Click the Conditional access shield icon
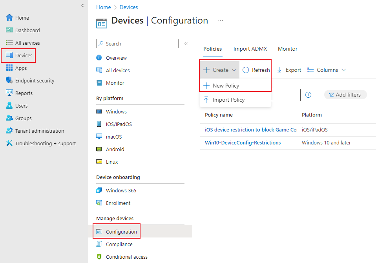This screenshot has width=376, height=263. click(99, 257)
